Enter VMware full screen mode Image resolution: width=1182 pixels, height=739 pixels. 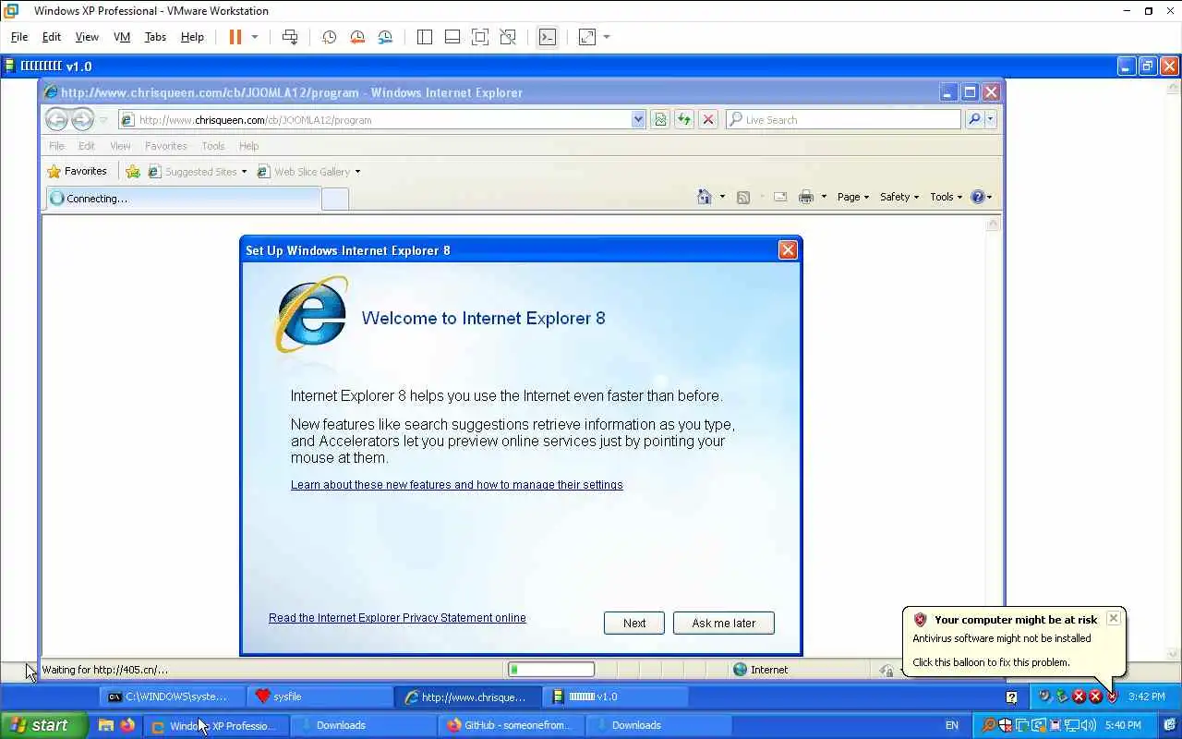click(x=480, y=37)
